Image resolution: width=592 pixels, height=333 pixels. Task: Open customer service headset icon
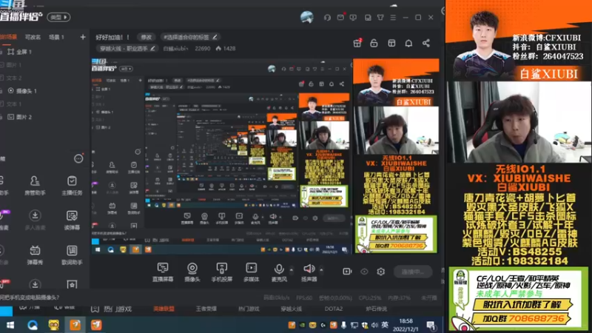point(327,17)
